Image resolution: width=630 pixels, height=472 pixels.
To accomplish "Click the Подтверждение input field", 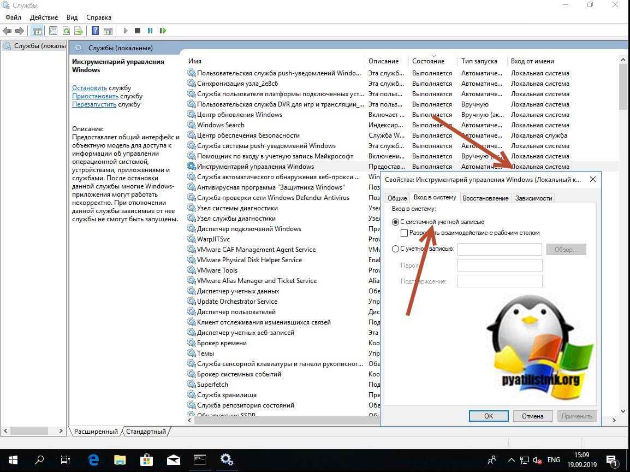I will tap(500, 281).
